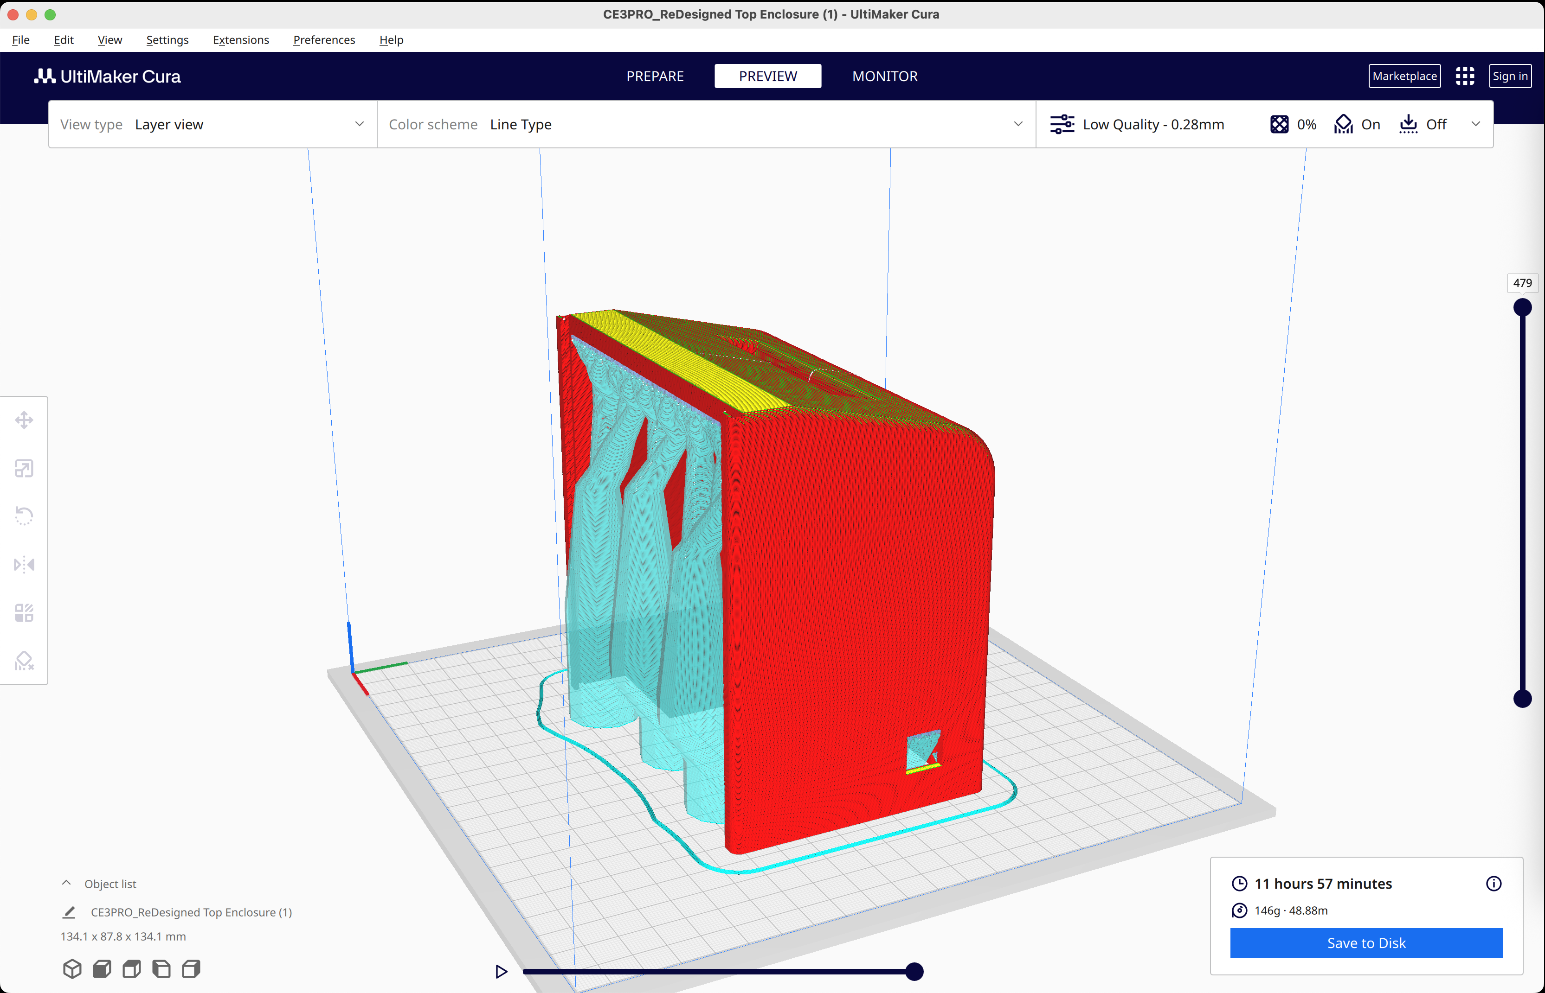Click the simulation path slider handle

(x=914, y=971)
